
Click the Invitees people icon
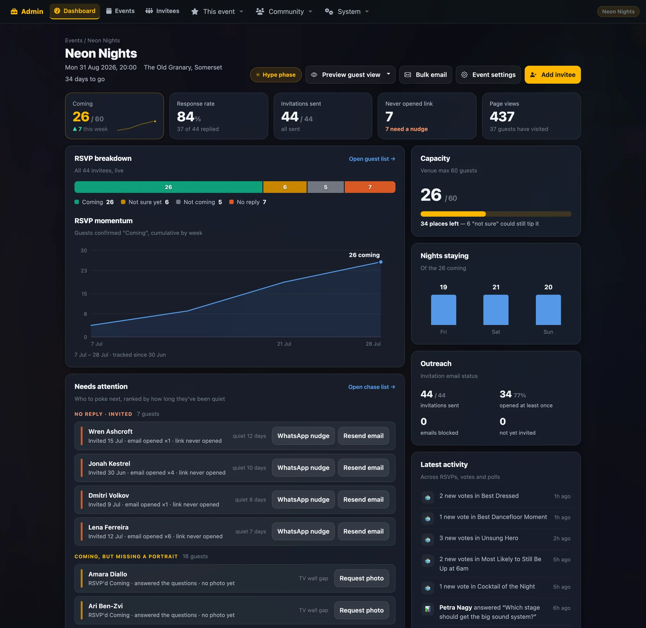149,11
